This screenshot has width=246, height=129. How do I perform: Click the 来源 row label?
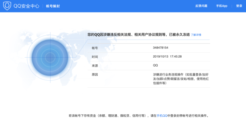pos(95,66)
